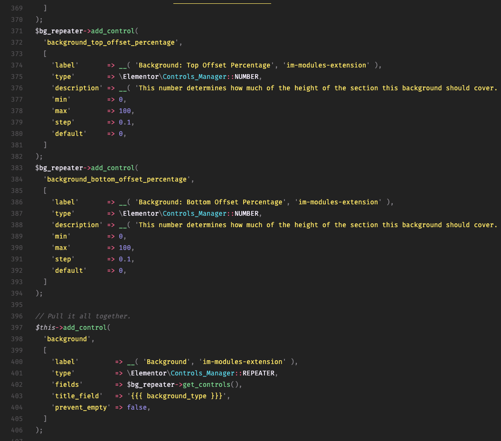Click add_control method on line 397

coord(85,327)
